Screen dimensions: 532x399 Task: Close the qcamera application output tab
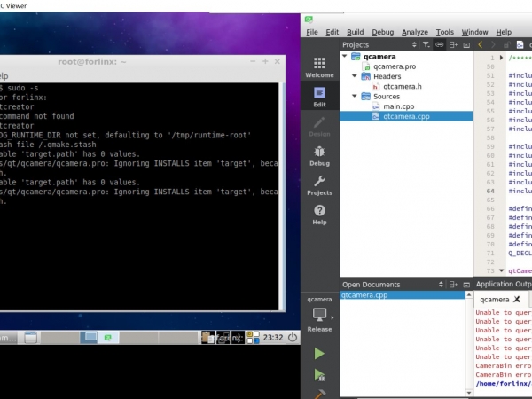(517, 300)
